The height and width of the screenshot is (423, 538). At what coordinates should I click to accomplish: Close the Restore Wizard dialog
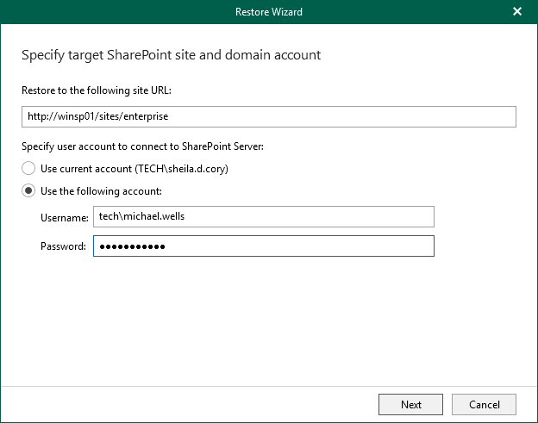(x=517, y=12)
